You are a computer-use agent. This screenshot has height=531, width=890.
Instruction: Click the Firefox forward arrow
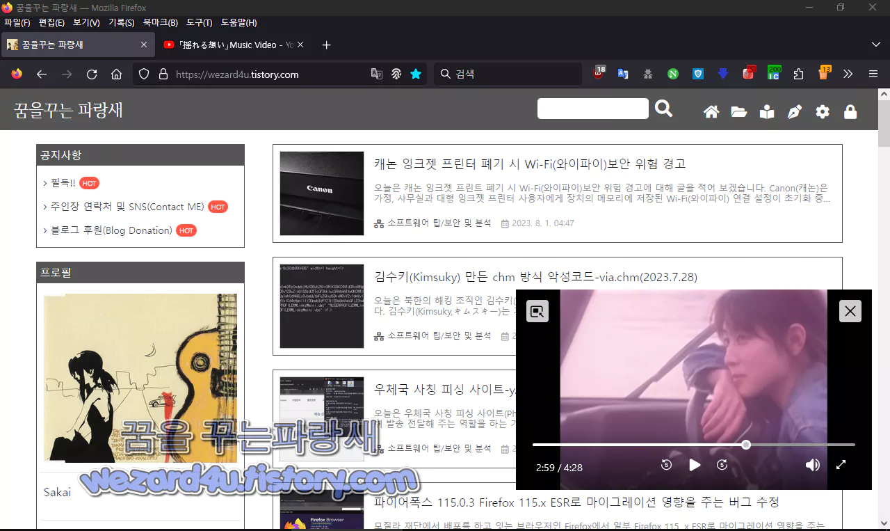(67, 74)
